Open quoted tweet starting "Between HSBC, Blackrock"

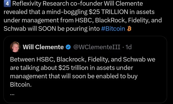(x=85, y=70)
